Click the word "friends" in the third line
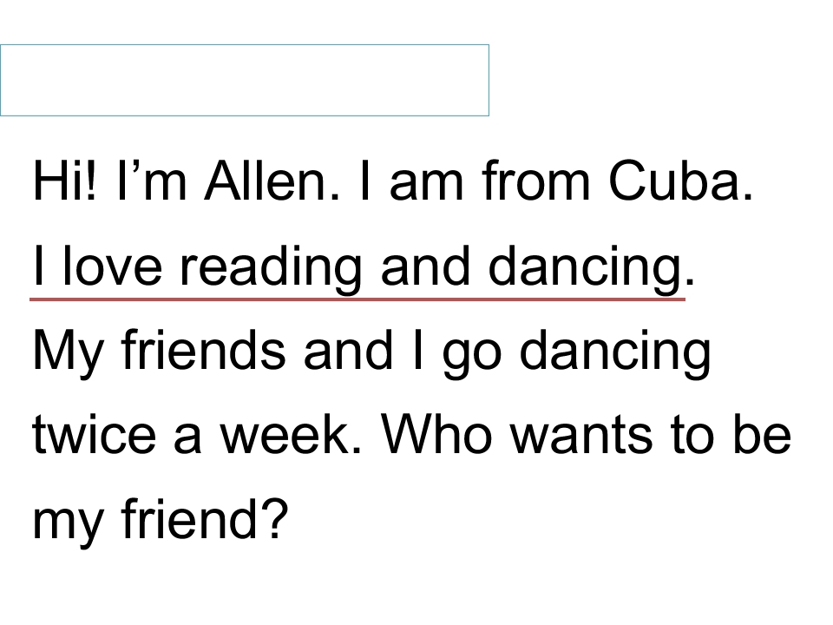 pyautogui.click(x=203, y=349)
